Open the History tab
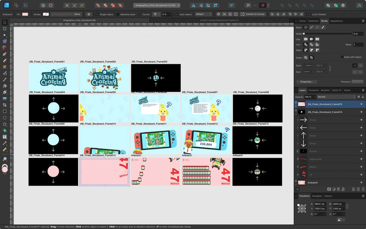366x229 pixels. tap(328, 196)
